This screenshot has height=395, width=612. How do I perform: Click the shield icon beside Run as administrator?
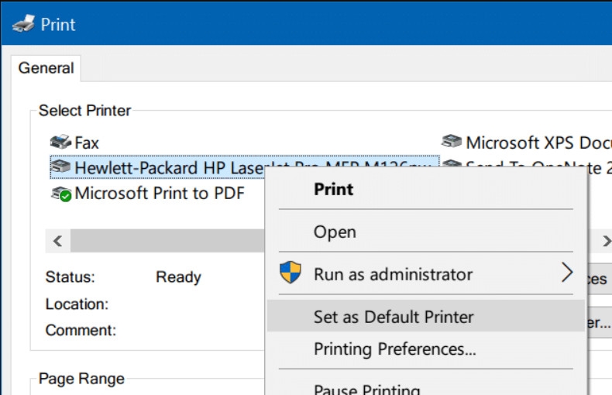pyautogui.click(x=291, y=273)
